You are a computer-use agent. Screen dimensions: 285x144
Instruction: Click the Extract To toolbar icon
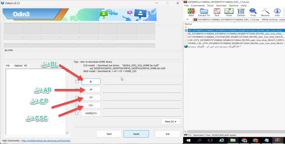click(204, 12)
